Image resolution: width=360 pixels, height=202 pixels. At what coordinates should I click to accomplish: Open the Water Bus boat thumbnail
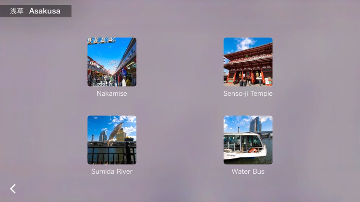pos(248,140)
